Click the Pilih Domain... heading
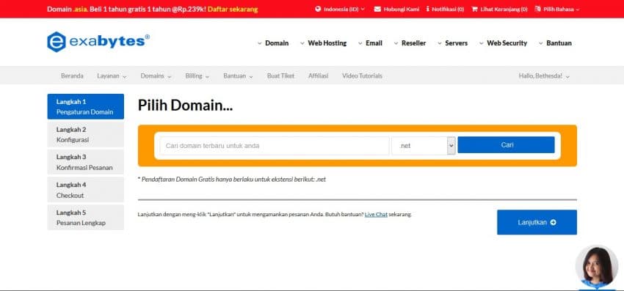Image resolution: width=624 pixels, height=291 pixels. (186, 106)
